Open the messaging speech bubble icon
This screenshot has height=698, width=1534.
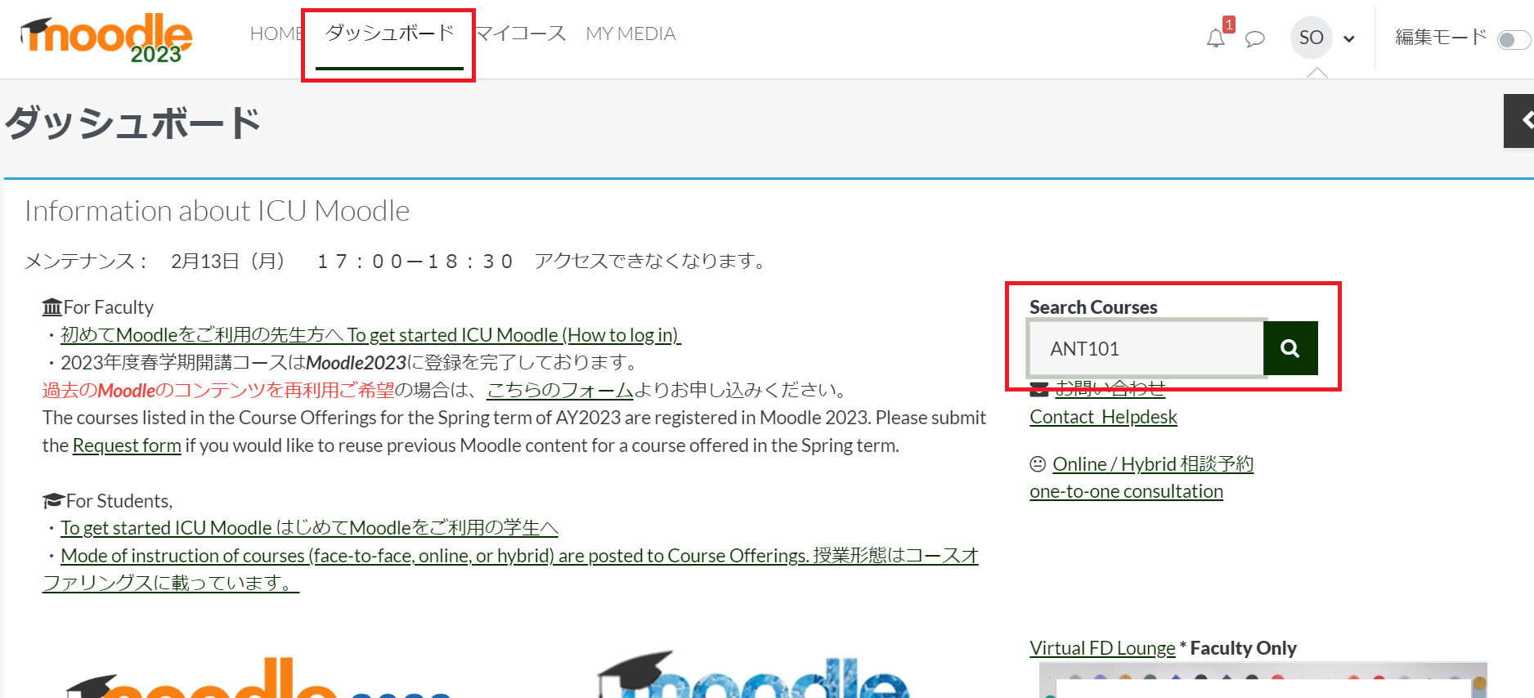(x=1255, y=38)
